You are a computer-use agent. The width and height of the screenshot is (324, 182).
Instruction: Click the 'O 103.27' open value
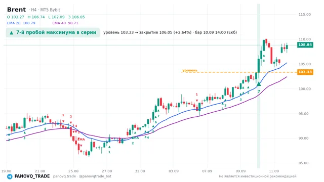(16, 17)
